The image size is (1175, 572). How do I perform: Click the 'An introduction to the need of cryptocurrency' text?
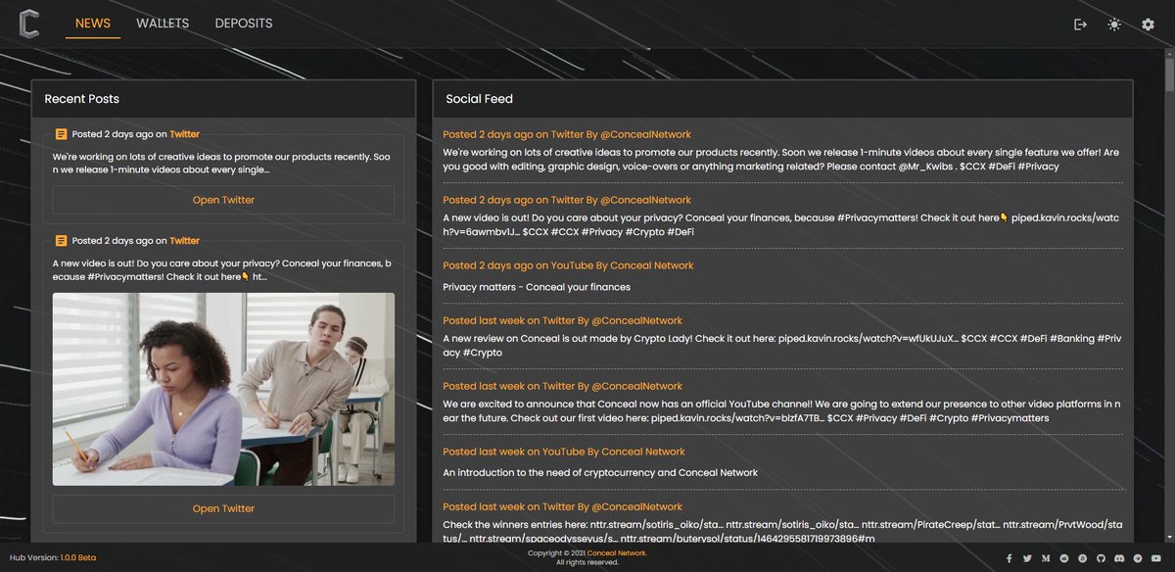(x=600, y=472)
